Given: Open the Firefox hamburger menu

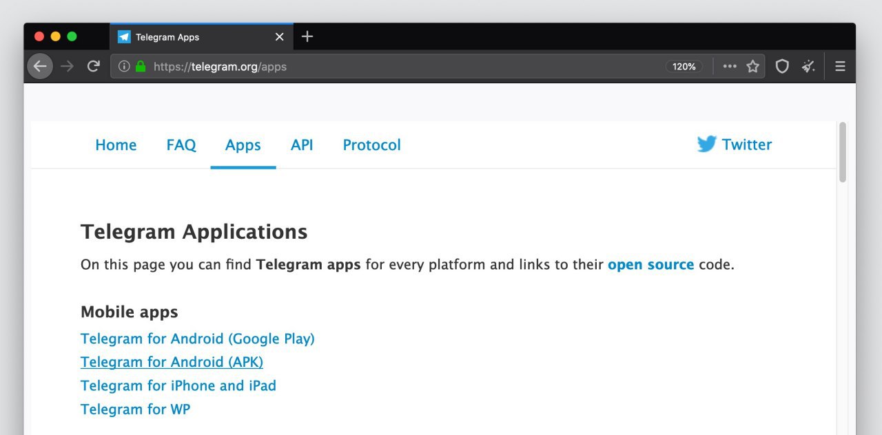Looking at the screenshot, I should (x=840, y=67).
